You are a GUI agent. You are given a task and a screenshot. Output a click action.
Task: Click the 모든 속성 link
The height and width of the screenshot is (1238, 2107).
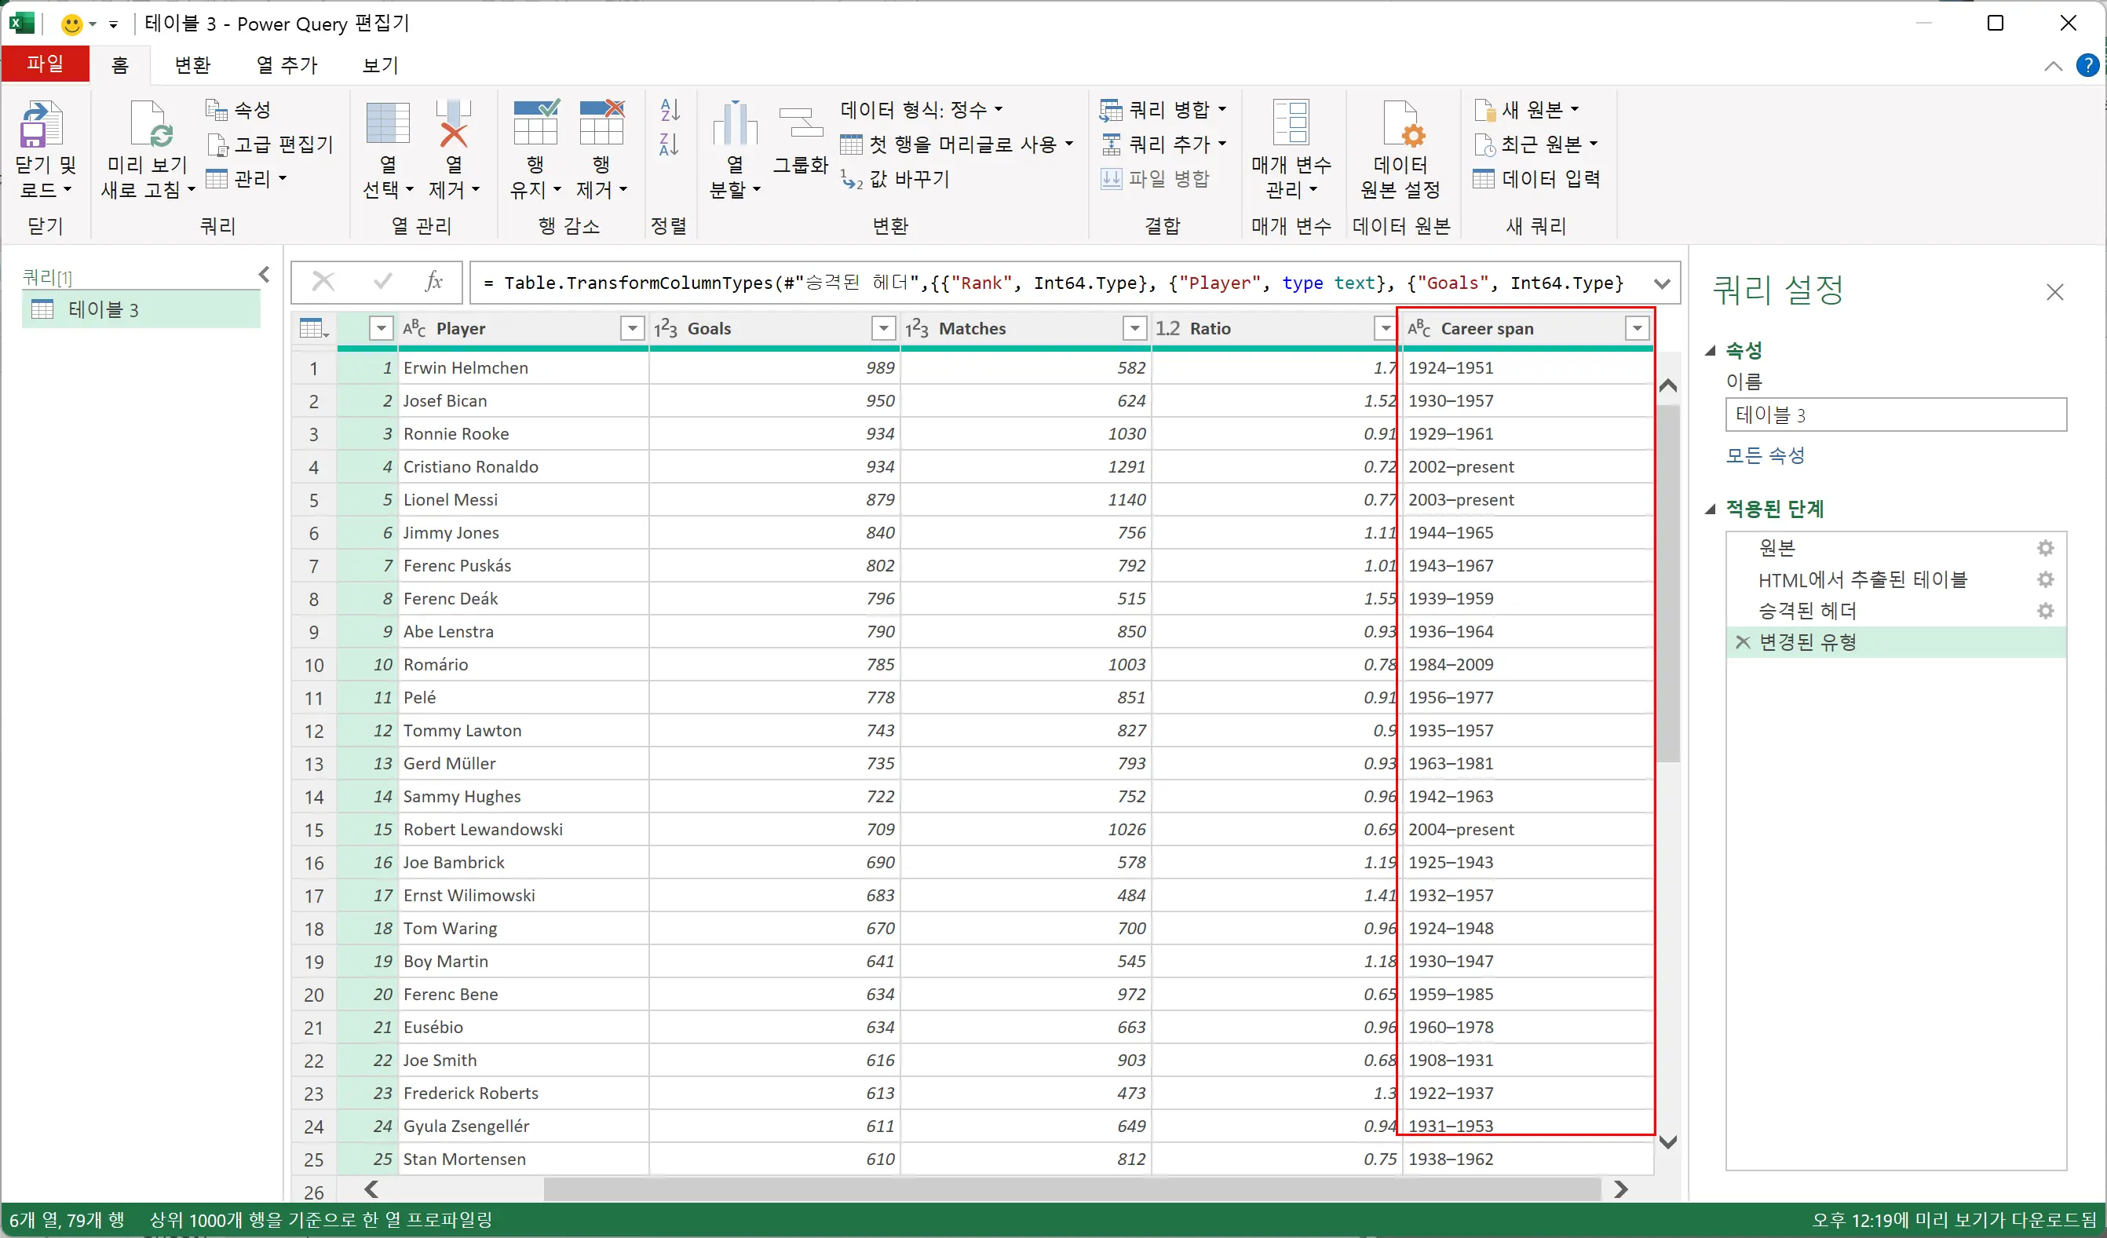[1765, 455]
